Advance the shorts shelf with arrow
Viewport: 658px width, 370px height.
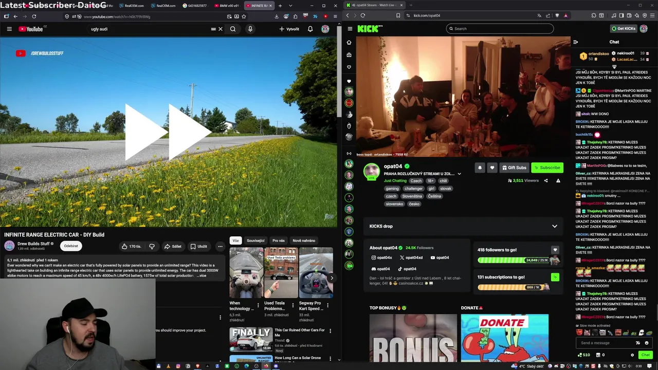pyautogui.click(x=332, y=278)
